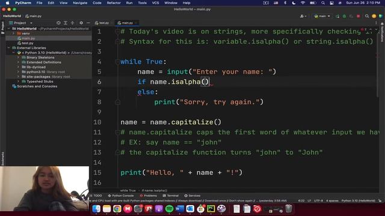This screenshot has width=385, height=216.
Task: Open PyCharm icon in the dock
Action: point(211,209)
